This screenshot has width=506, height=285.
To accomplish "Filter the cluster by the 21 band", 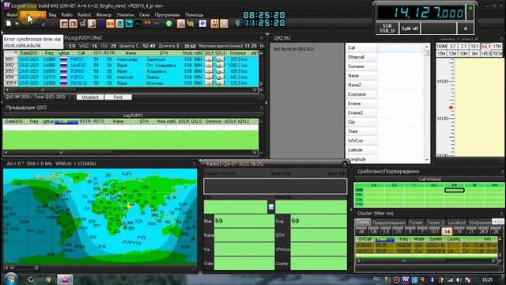I will click(x=471, y=231).
